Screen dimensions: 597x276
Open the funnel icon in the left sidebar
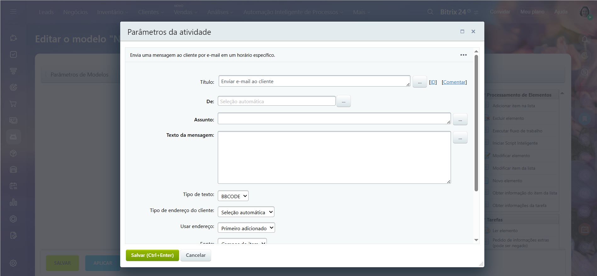pyautogui.click(x=13, y=71)
